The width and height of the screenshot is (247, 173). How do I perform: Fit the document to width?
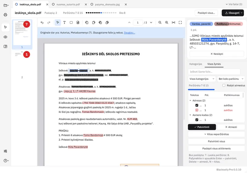pos(174,23)
